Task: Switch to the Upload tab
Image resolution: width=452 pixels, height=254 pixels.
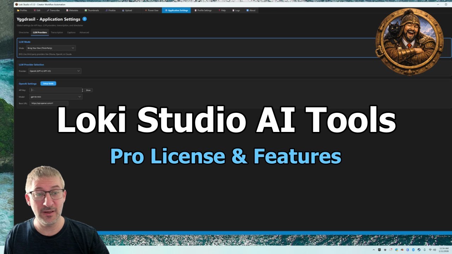Action: [x=127, y=10]
